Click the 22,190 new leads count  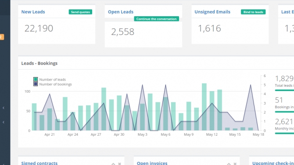(39, 28)
